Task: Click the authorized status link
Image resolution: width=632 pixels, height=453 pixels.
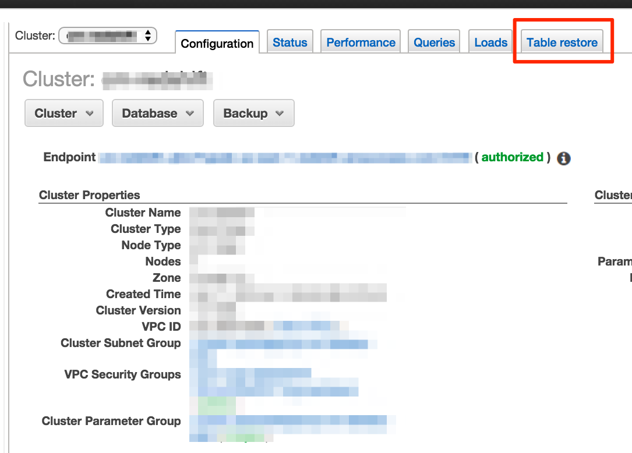Action: coord(512,157)
